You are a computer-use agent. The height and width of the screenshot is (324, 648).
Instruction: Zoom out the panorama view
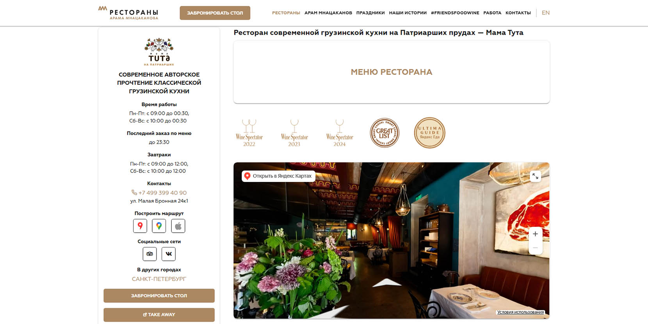pos(535,248)
